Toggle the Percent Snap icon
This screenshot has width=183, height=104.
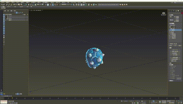pos(55,5)
